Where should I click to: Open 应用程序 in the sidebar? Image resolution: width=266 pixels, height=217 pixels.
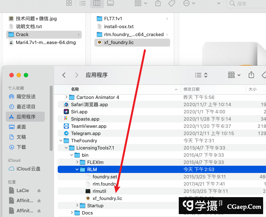26,117
